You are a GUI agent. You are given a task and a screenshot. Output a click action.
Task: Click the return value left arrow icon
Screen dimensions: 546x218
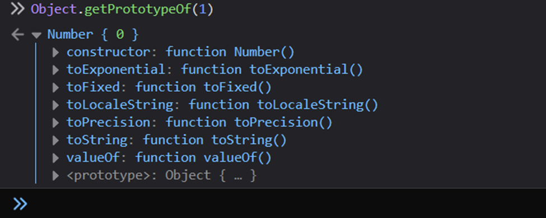[x=17, y=35]
